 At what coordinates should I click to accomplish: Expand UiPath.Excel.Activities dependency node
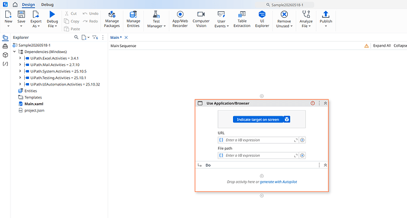(20, 58)
